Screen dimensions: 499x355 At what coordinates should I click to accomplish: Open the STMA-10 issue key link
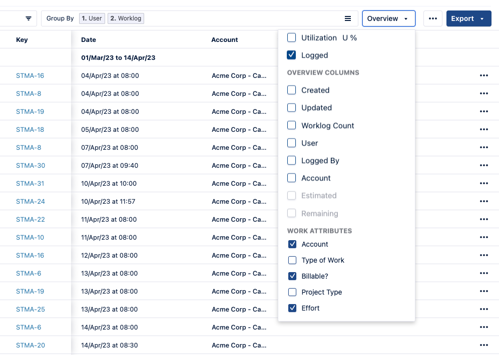coord(30,238)
